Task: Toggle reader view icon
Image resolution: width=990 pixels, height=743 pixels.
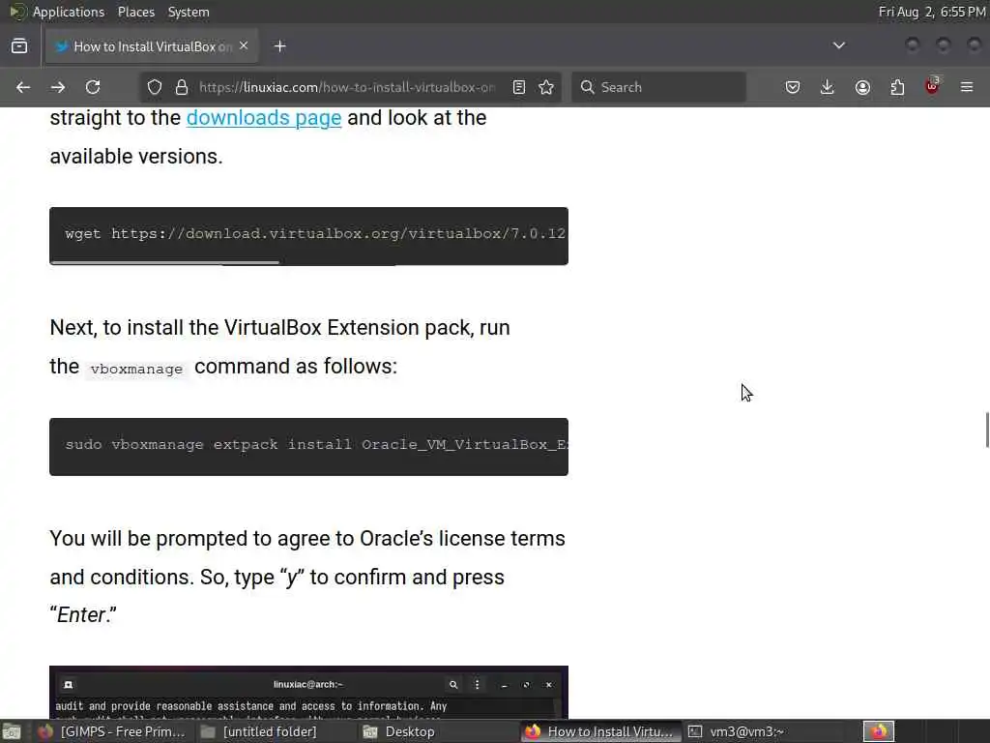Action: (x=519, y=87)
